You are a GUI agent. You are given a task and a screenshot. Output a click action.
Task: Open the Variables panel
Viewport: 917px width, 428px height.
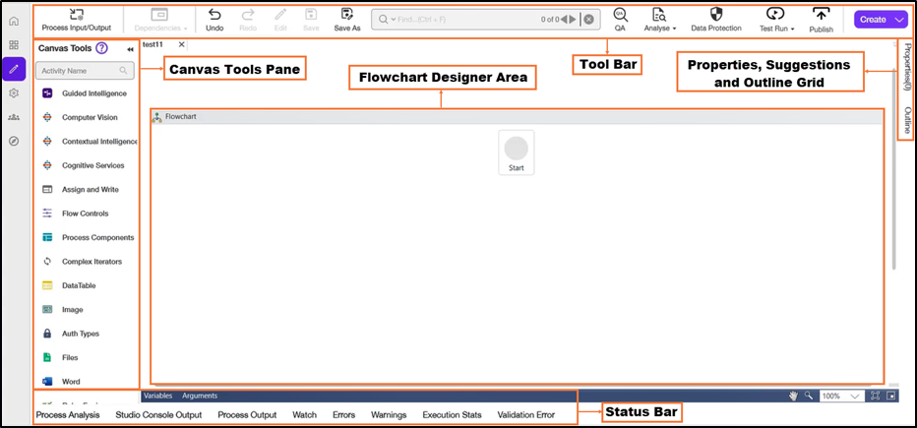[x=157, y=396]
